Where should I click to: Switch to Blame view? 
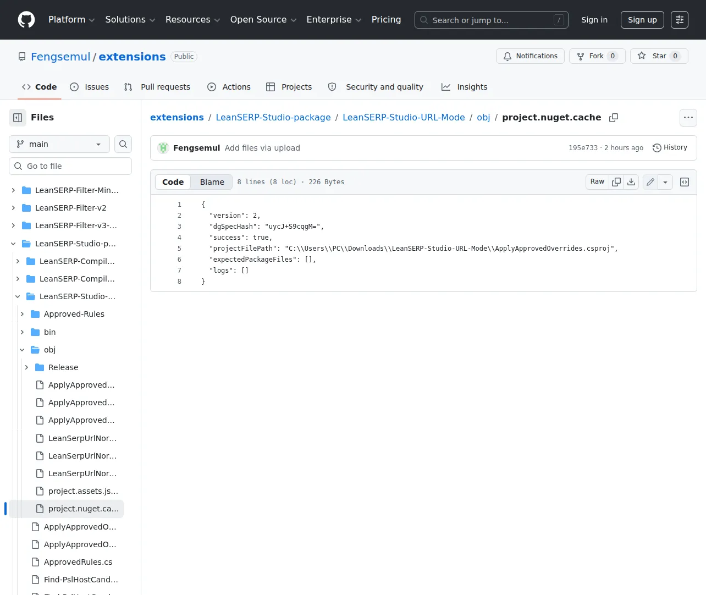(212, 182)
